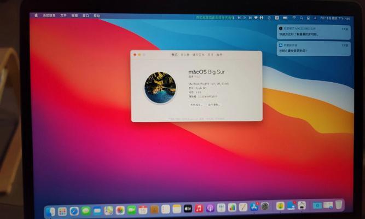
Task: Open the software update notification
Action: click(x=314, y=48)
